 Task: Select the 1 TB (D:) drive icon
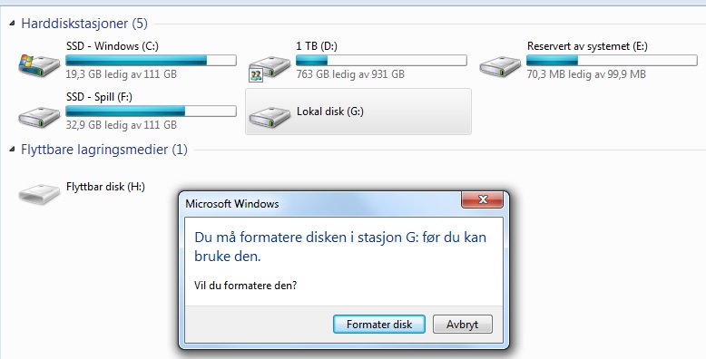coord(270,66)
